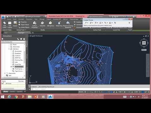Click the Name column header
Screen dimensions: 151x113
(10, 81)
